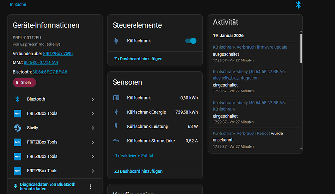Screen dimensions: 335x194
Task: Open the 'In Küche' area link
Action: pos(18,4)
